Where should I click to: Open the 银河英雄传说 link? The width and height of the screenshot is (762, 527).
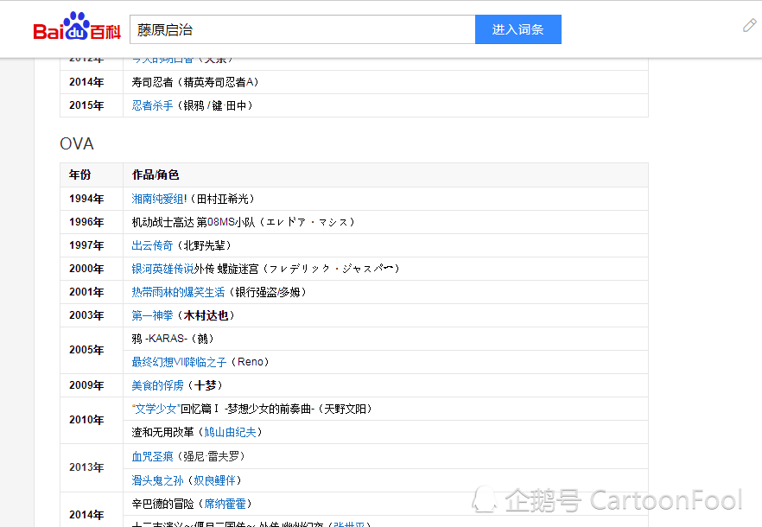click(x=162, y=269)
